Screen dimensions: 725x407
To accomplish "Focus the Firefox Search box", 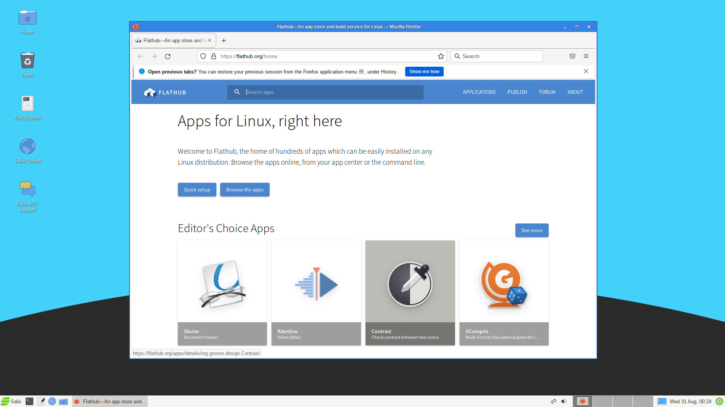I will pos(497,57).
